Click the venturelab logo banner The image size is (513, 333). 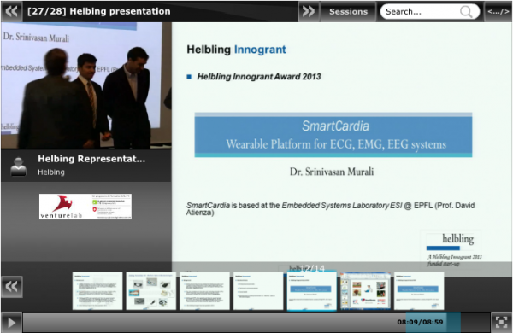pos(85,207)
